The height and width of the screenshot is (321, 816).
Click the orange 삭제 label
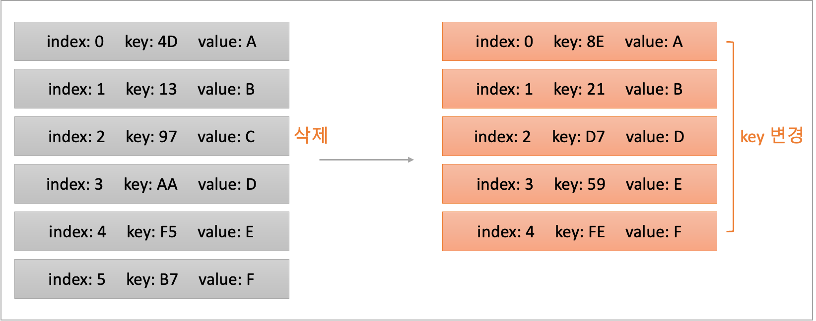click(311, 135)
